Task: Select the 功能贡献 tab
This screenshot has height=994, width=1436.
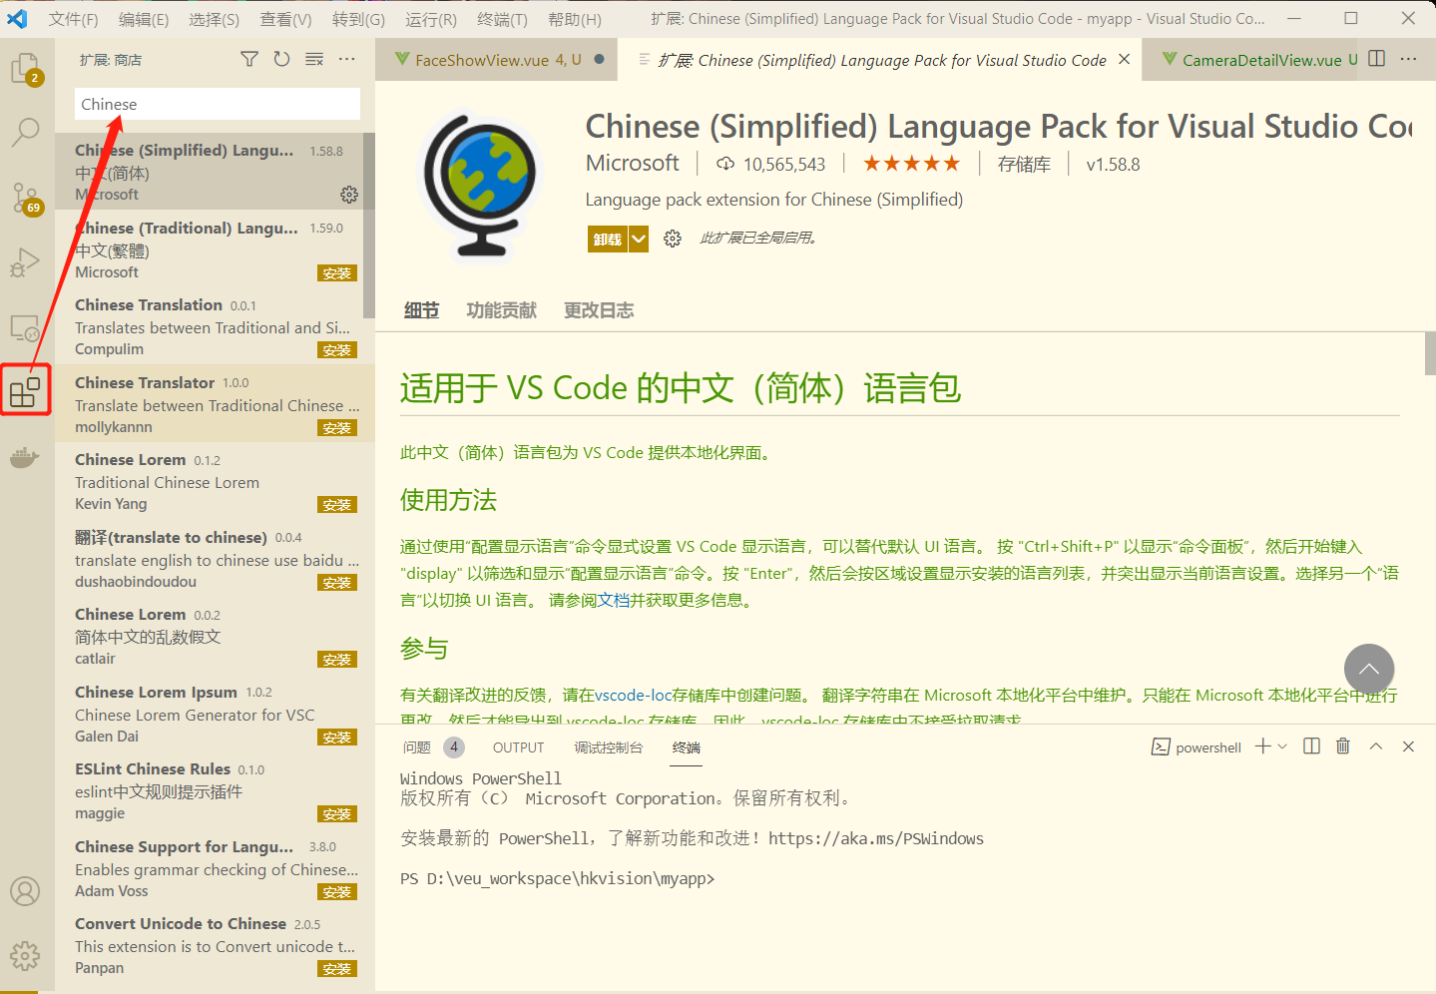Action: tap(501, 310)
